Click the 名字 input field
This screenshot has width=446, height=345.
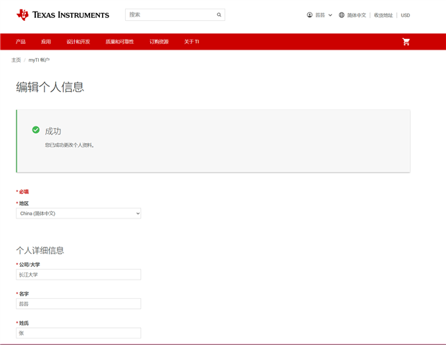click(78, 304)
